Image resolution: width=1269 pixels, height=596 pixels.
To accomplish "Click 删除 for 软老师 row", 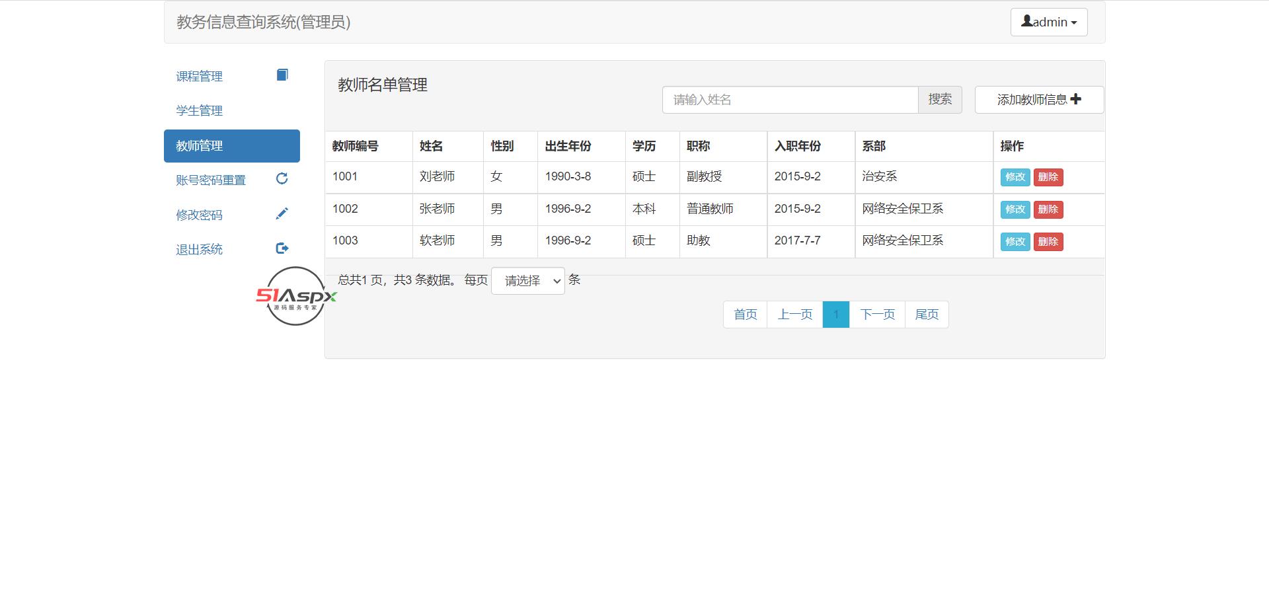I will click(1048, 242).
